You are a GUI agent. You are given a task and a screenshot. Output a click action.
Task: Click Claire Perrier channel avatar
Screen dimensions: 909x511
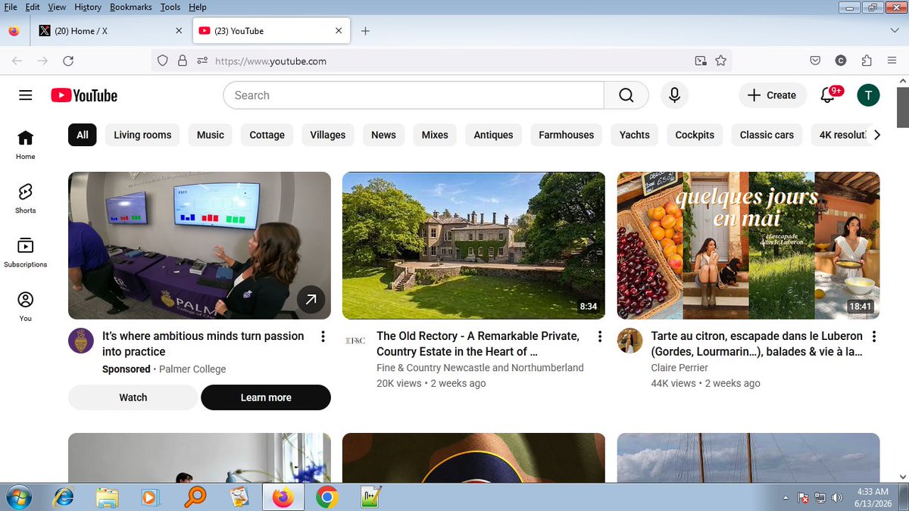(x=629, y=341)
